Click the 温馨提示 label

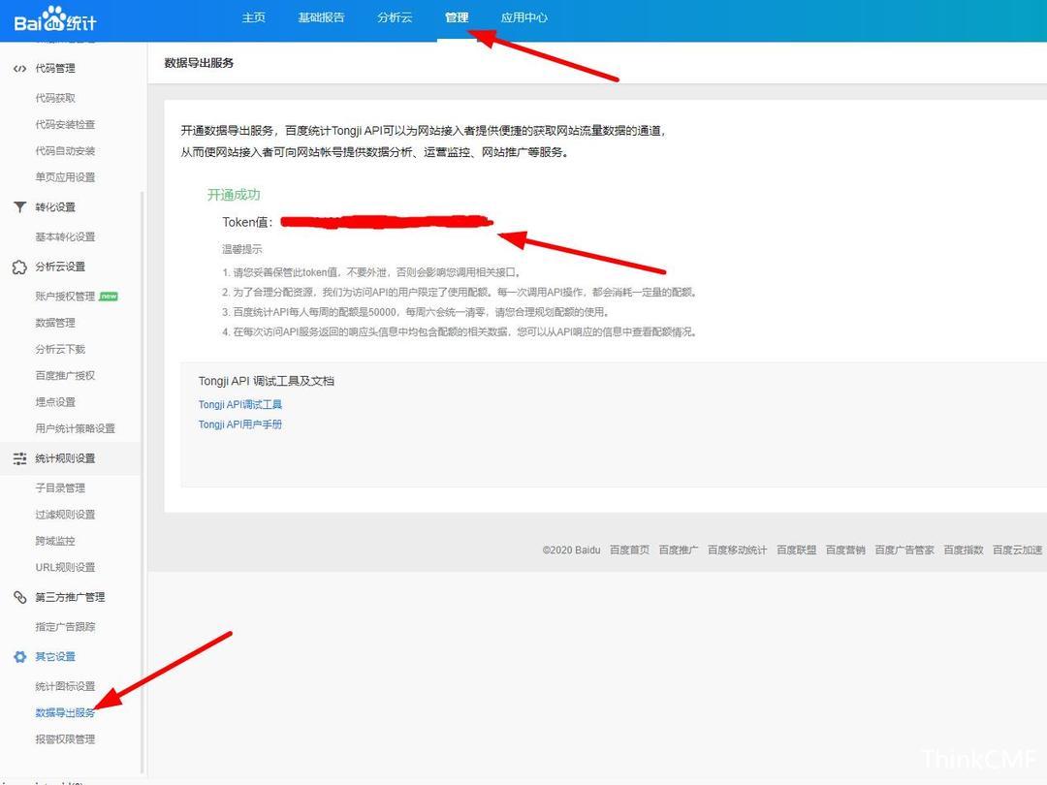pos(242,249)
